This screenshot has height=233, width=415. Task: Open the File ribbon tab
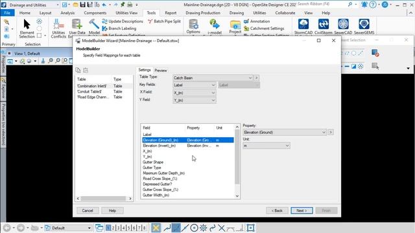tap(7, 13)
